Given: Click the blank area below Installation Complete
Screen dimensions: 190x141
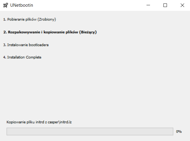Looking at the screenshot, I should click(x=88, y=87).
